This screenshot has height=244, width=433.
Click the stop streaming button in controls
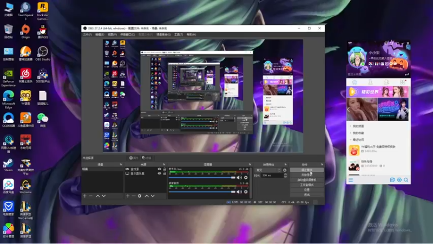[307, 170]
